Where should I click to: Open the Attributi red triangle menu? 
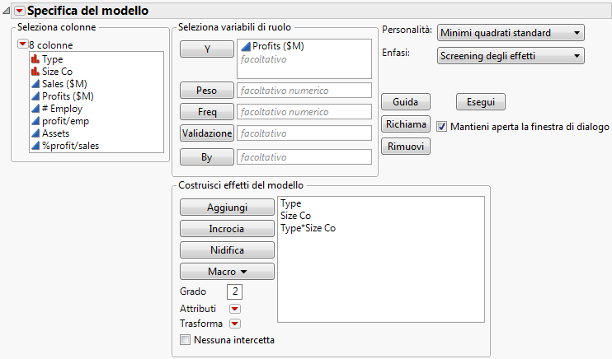pos(234,308)
